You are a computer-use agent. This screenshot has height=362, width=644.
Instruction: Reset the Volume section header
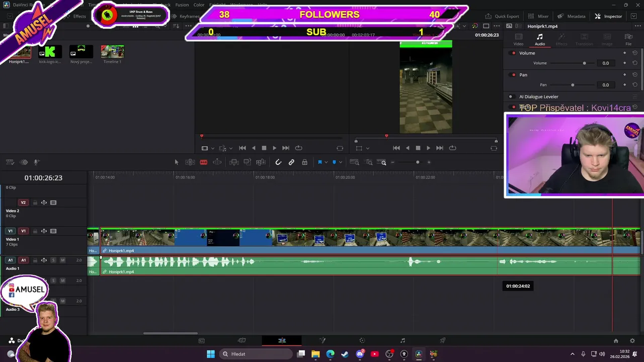(635, 53)
